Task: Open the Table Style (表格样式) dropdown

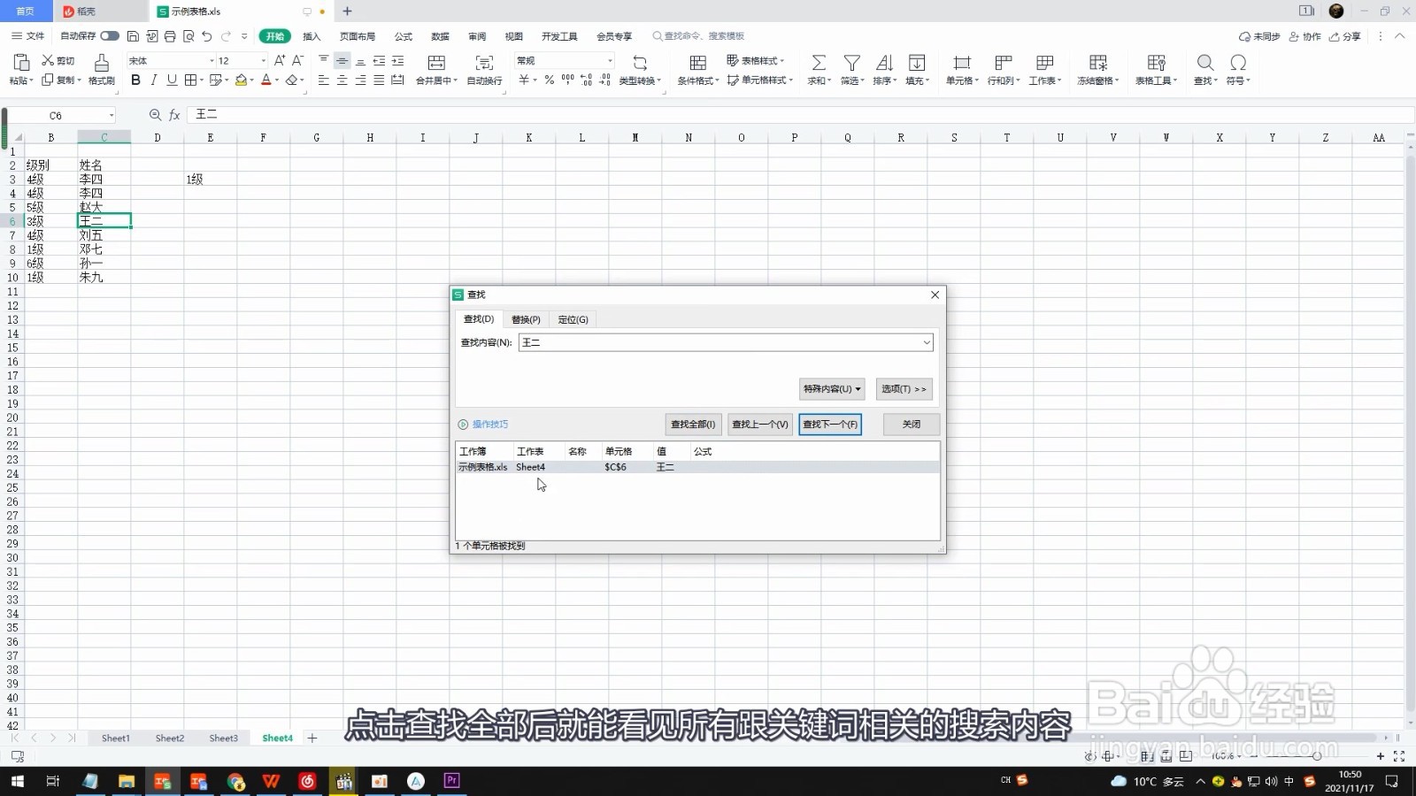Action: (x=756, y=60)
